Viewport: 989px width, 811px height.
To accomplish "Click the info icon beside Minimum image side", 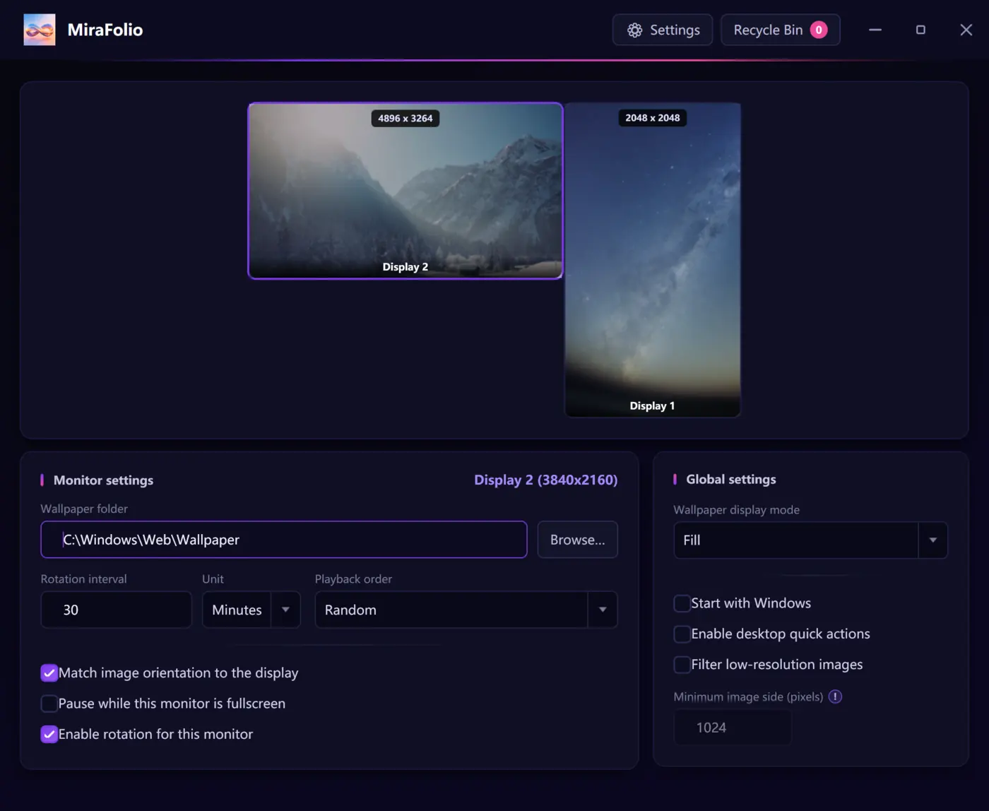I will pyautogui.click(x=835, y=697).
